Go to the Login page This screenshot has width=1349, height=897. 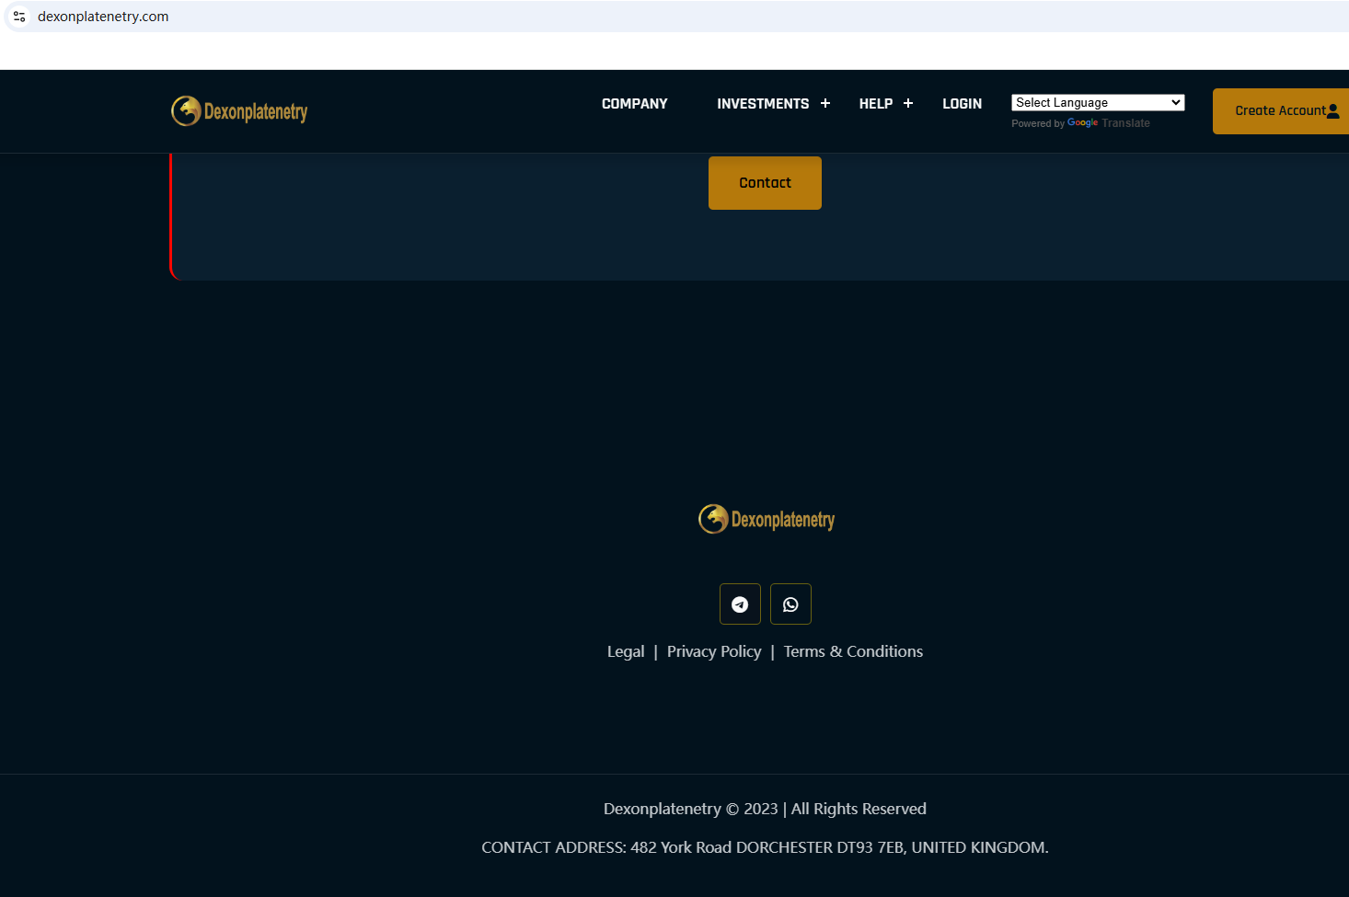(963, 104)
